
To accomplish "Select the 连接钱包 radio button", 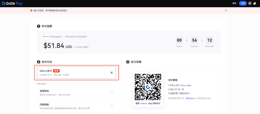I will pyautogui.click(x=111, y=93).
